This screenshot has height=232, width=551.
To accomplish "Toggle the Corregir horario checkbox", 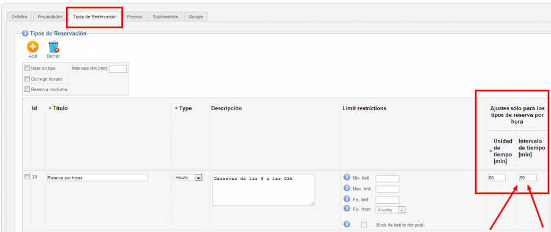I will tap(27, 79).
